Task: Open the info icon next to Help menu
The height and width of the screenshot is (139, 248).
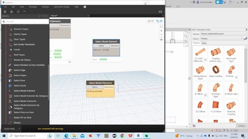Action: click(x=85, y=7)
